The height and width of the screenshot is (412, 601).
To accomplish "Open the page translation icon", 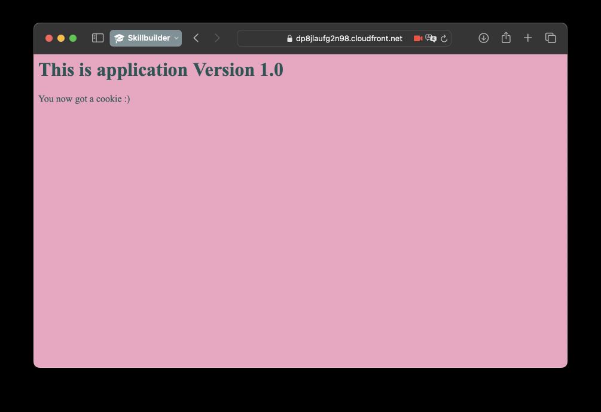I will (x=431, y=38).
